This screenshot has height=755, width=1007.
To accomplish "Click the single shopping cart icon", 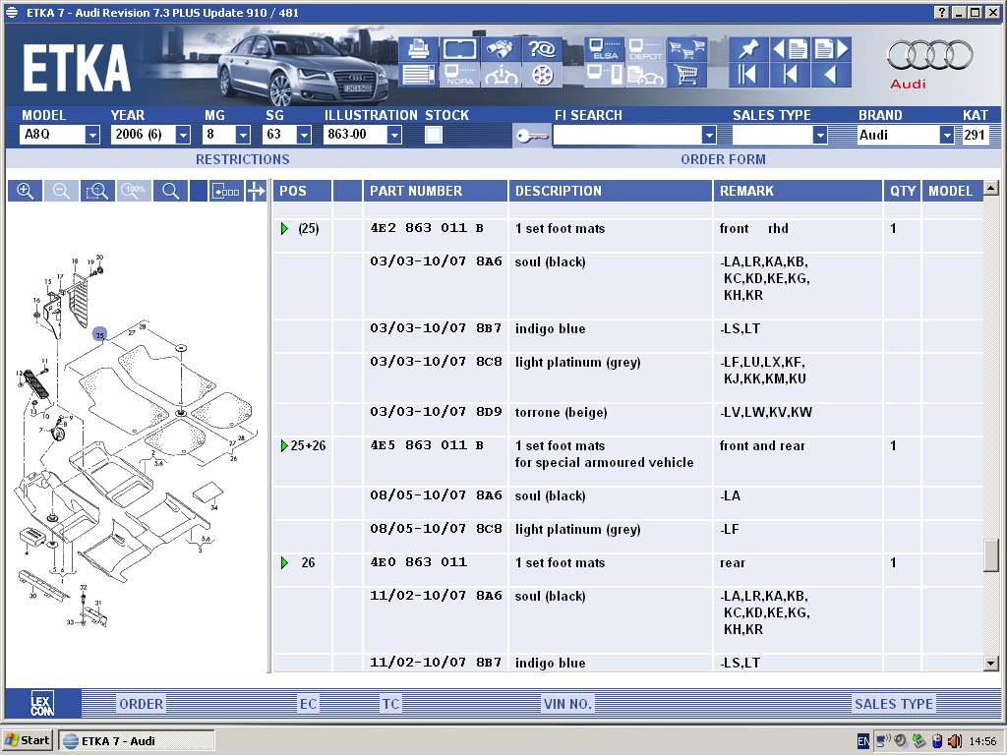I will coord(686,75).
